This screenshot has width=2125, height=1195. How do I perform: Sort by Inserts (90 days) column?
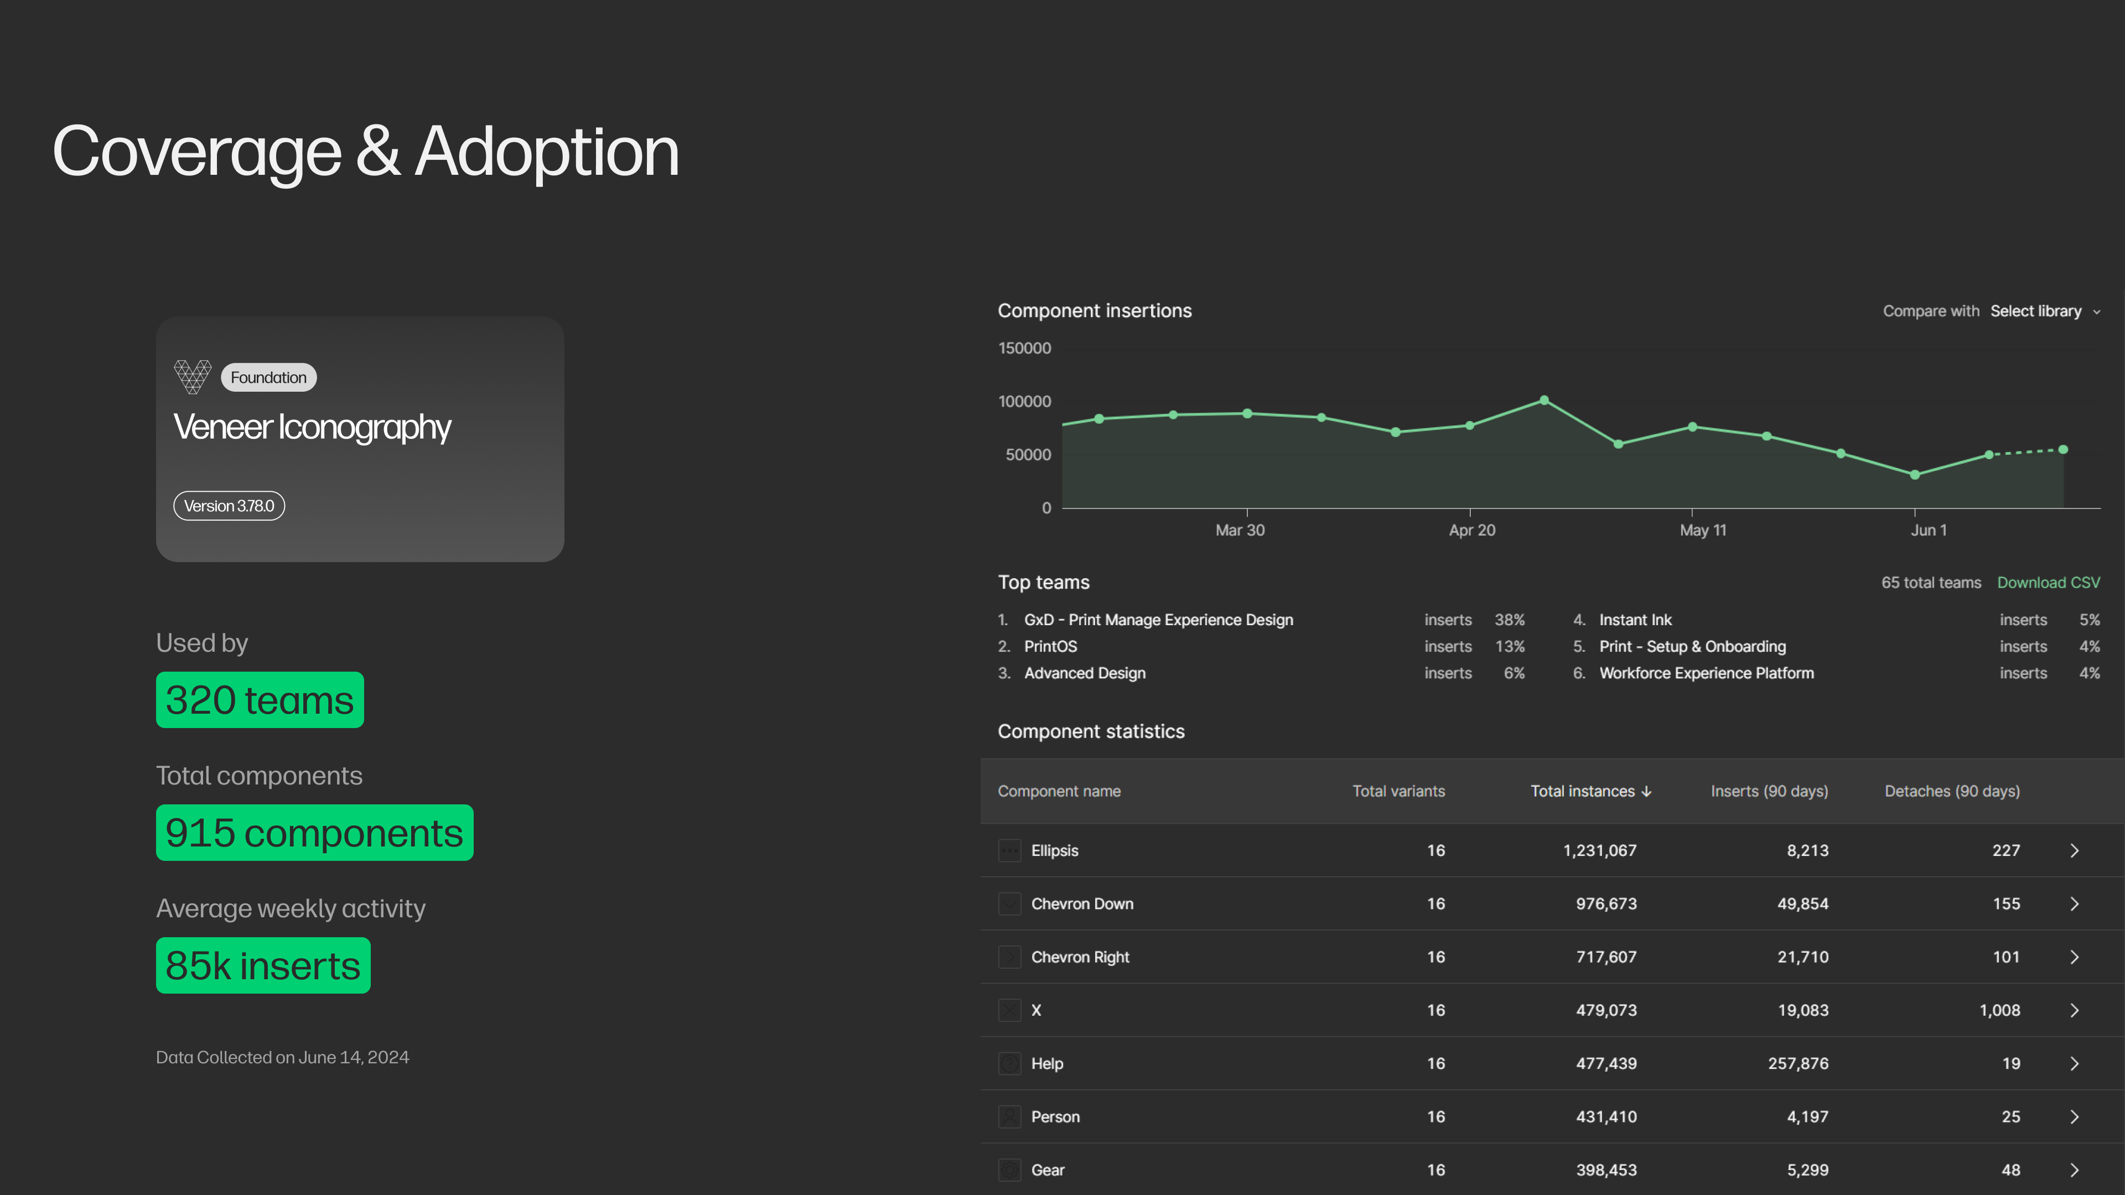point(1769,791)
